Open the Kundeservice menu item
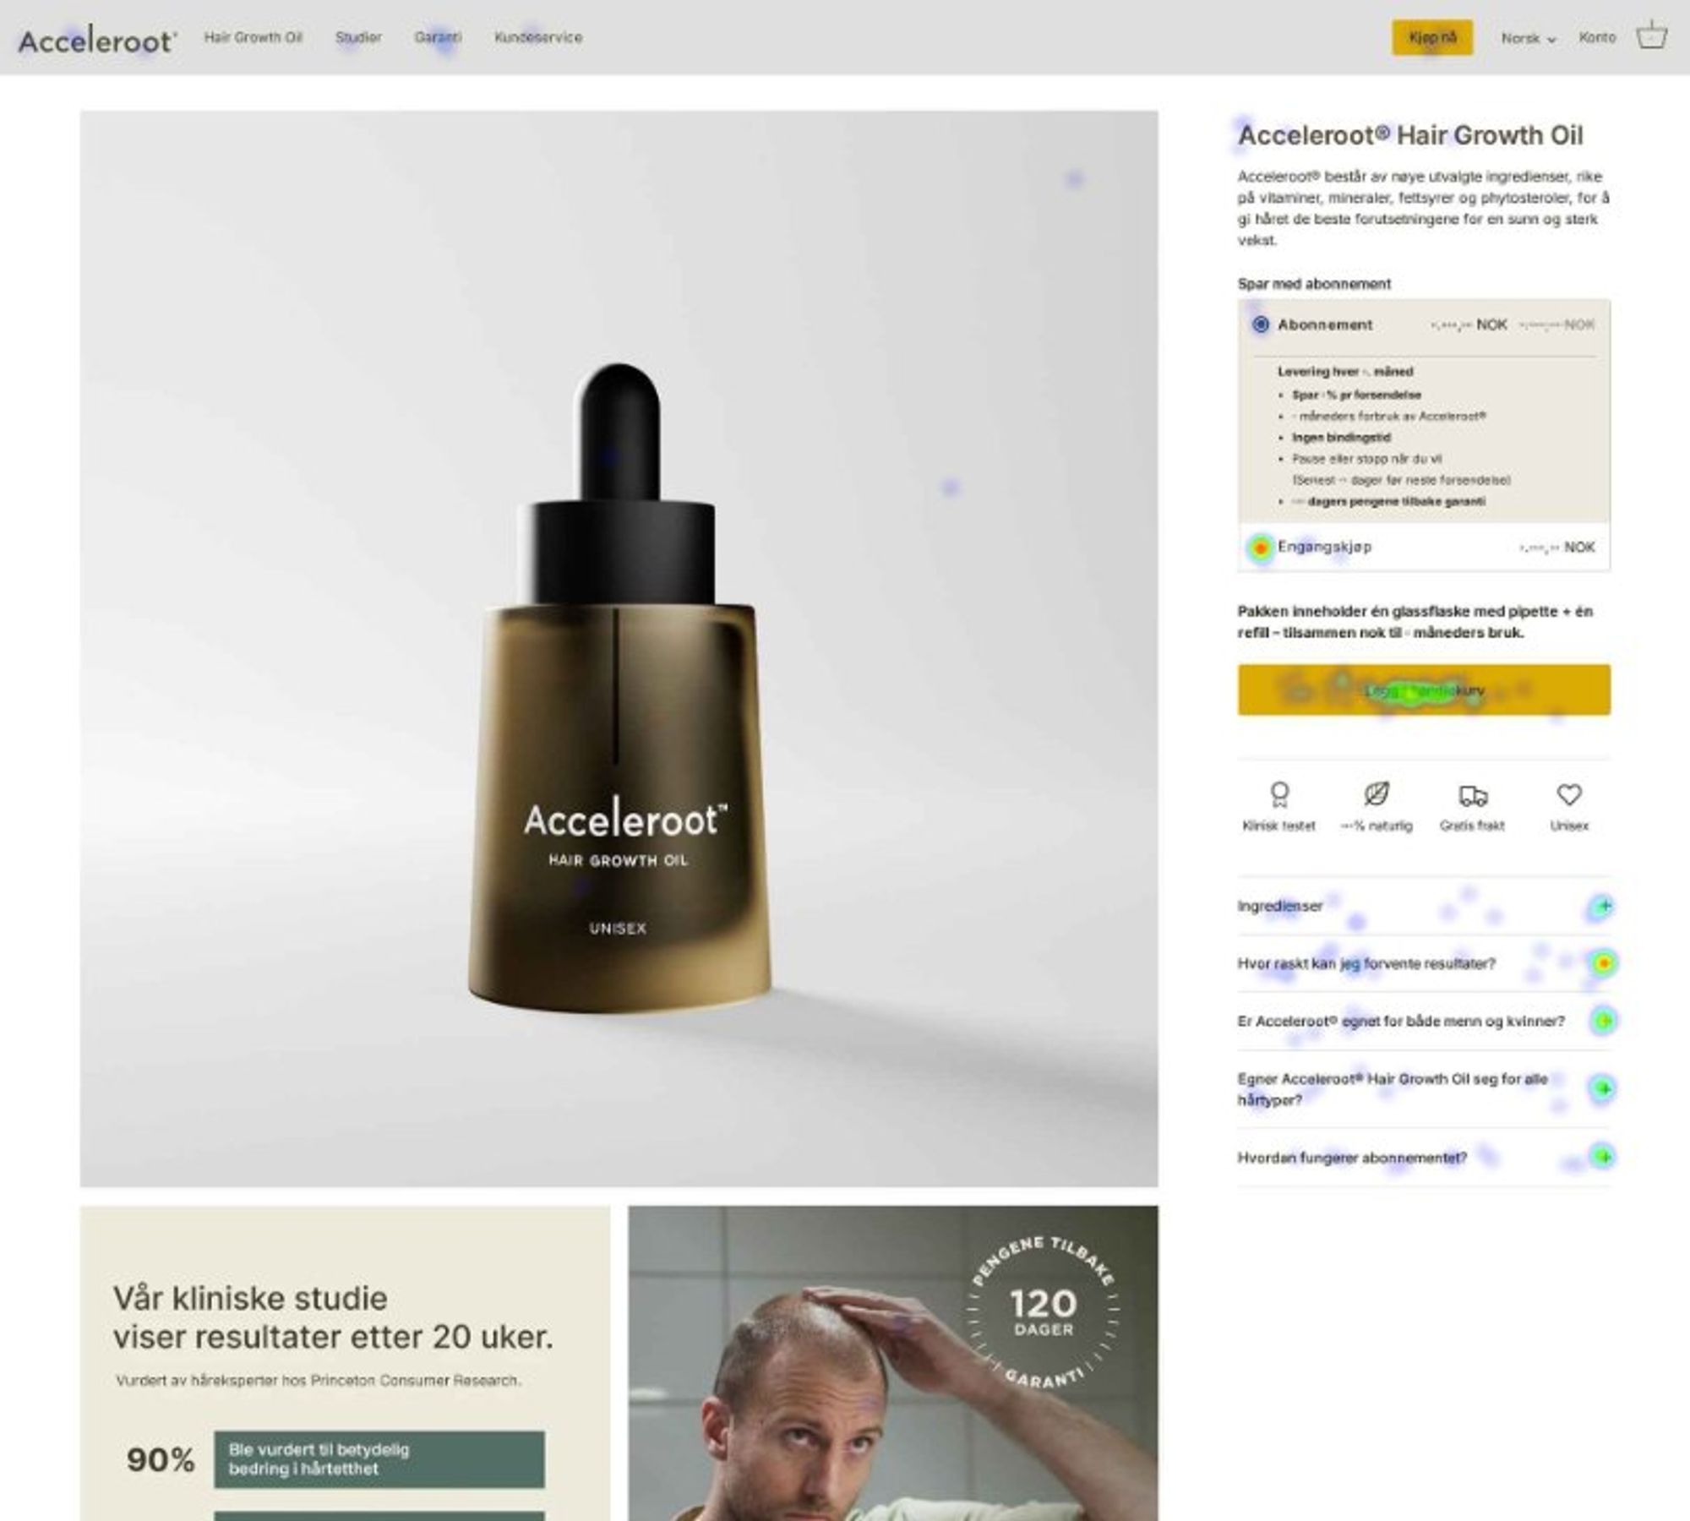The height and width of the screenshot is (1521, 1690). tap(538, 37)
